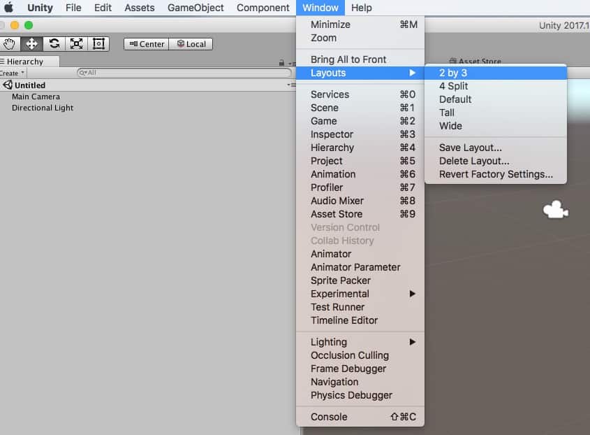The image size is (590, 435).
Task: Select the Rect Transform tool
Action: [98, 44]
